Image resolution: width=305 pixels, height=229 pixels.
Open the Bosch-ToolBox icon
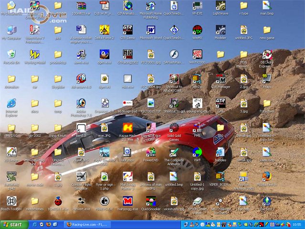pyautogui.click(x=11, y=201)
